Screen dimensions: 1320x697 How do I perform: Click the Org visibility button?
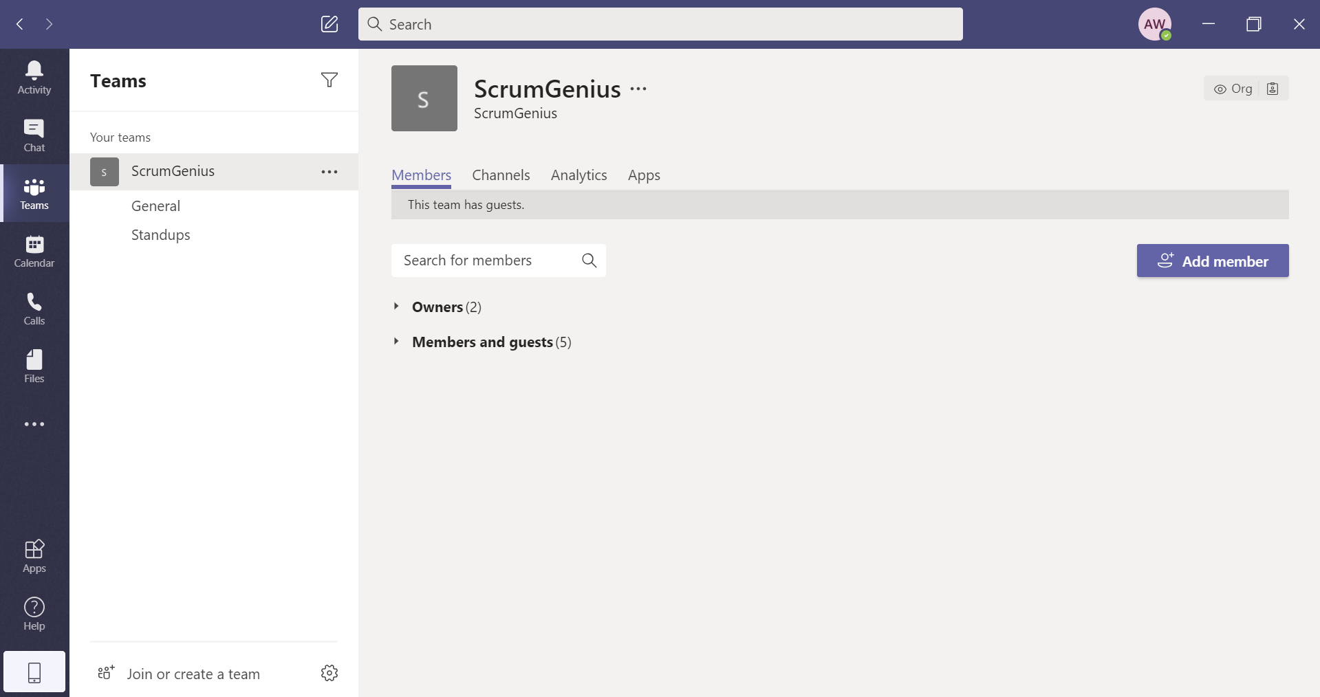coord(1233,89)
